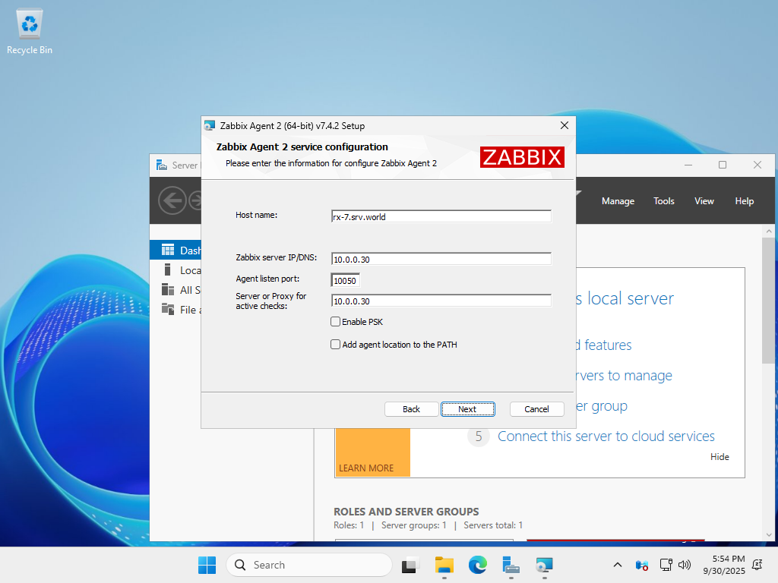Open Task View on taskbar
Viewport: 778px width, 583px height.
(x=410, y=565)
